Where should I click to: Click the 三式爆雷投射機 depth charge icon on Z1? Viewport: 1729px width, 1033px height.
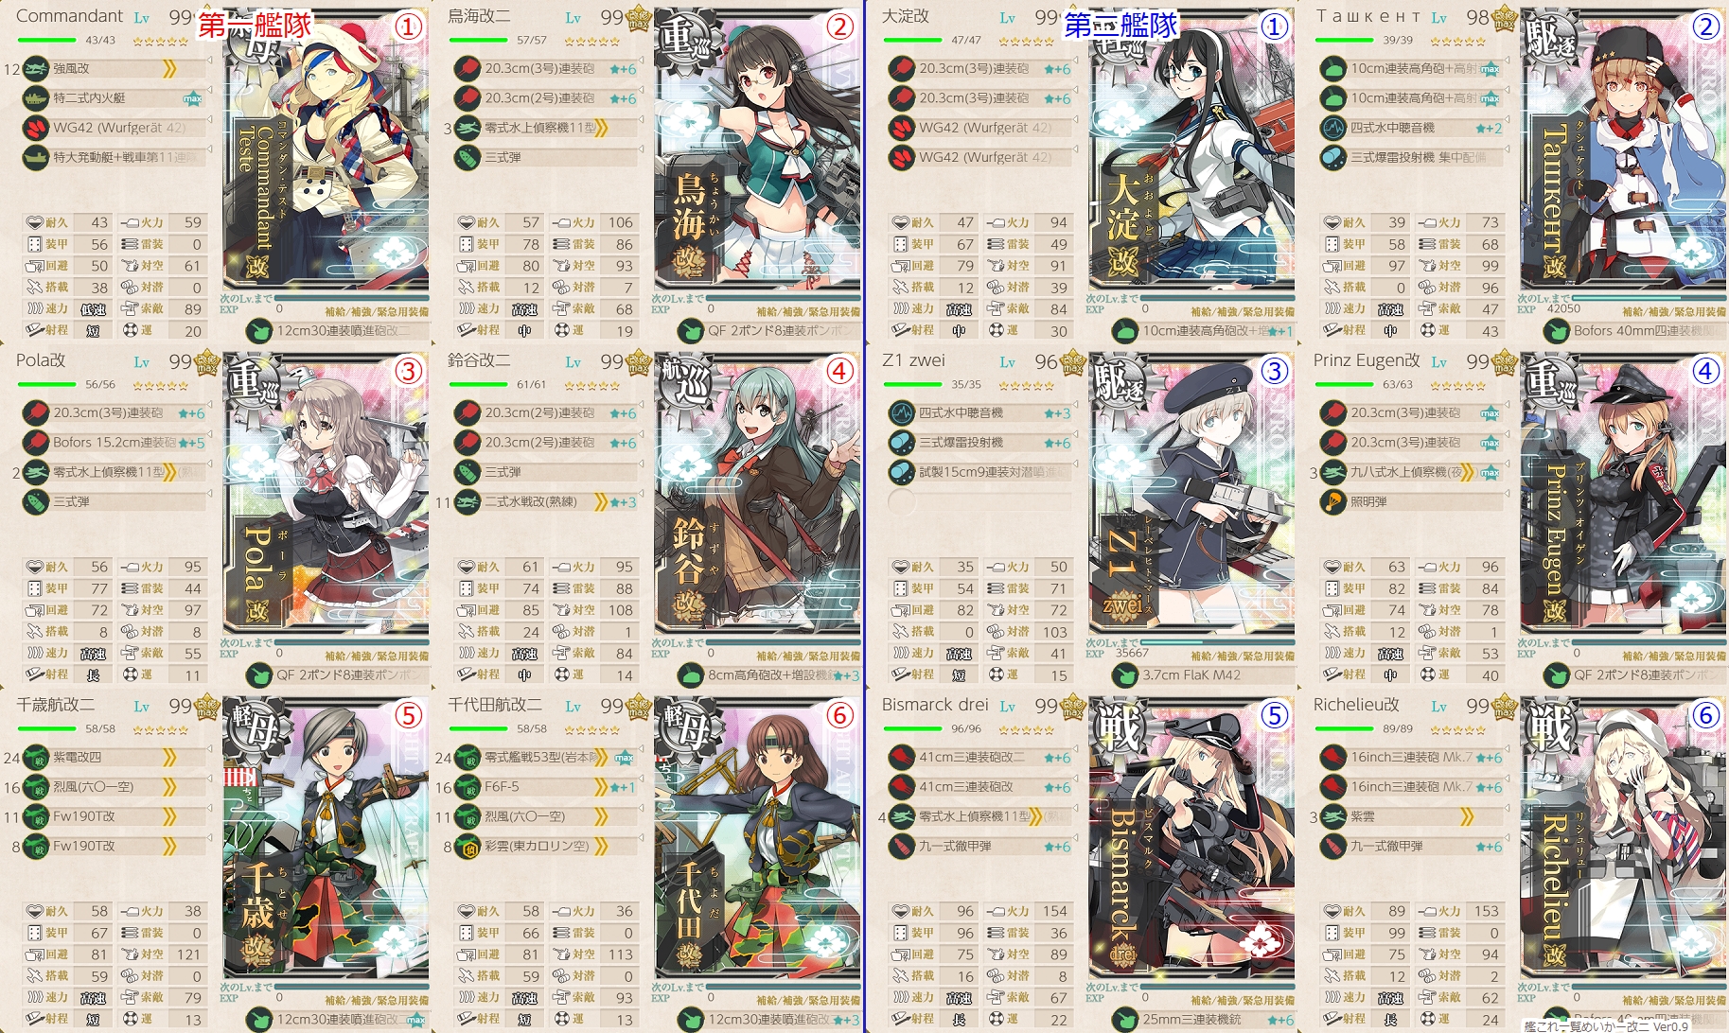pos(902,442)
